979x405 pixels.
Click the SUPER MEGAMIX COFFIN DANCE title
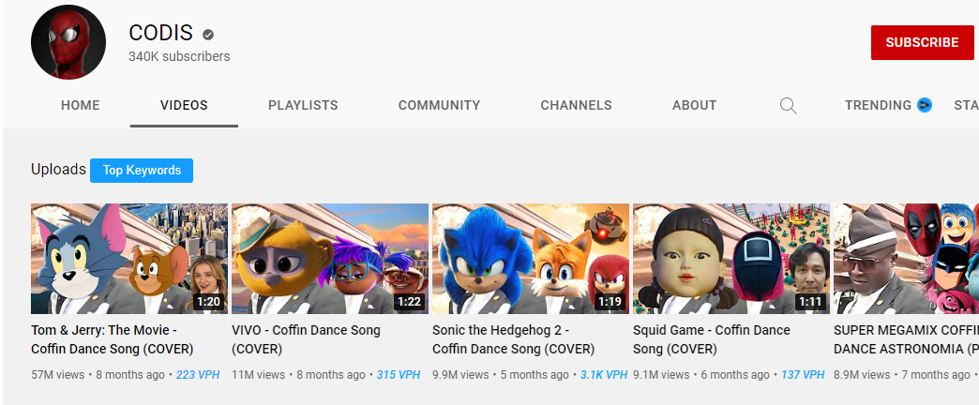click(906, 339)
